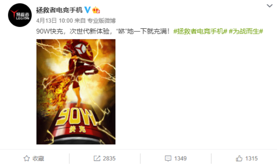The width and height of the screenshot is (278, 167).
Task: Click the blue V verified badge
Action: [87, 10]
